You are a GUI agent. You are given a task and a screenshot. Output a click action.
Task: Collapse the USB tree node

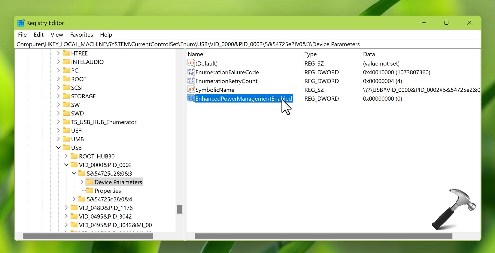pos(58,147)
